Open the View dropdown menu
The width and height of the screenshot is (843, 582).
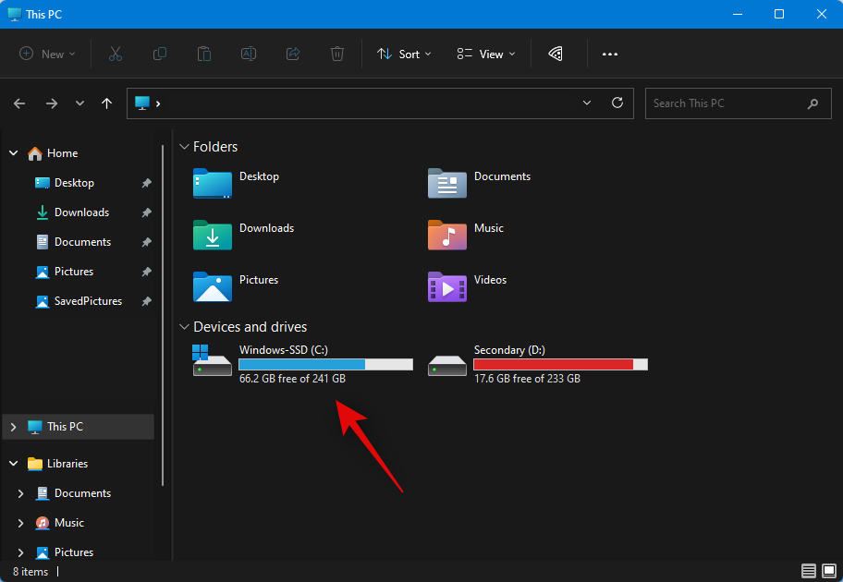pos(486,55)
